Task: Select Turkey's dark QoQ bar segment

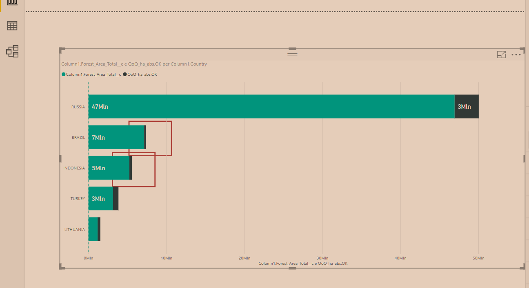Action: pos(116,198)
